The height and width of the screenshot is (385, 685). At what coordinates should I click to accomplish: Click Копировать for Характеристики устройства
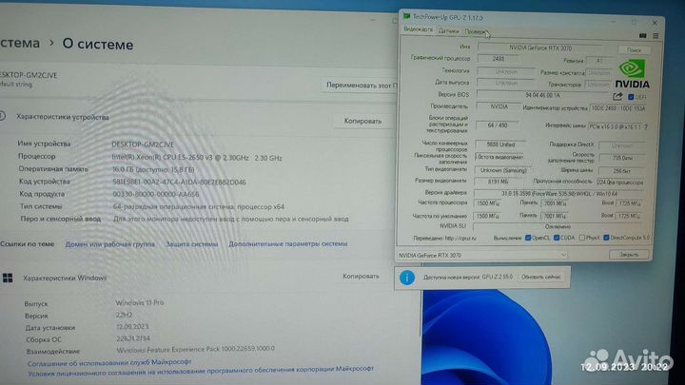(x=362, y=121)
